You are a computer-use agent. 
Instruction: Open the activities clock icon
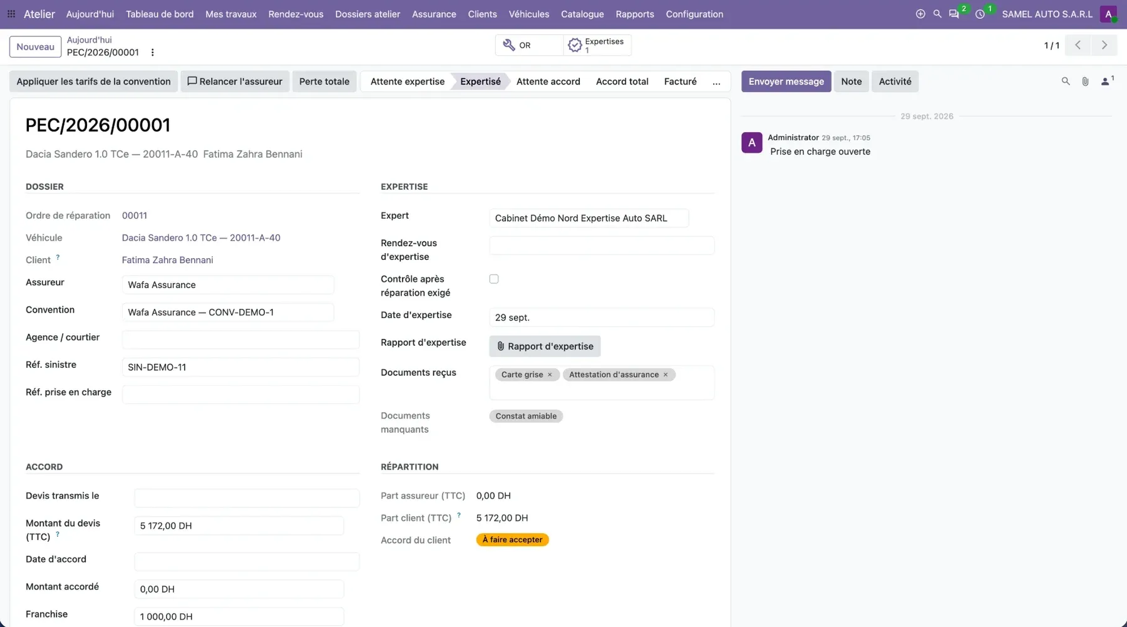[980, 14]
